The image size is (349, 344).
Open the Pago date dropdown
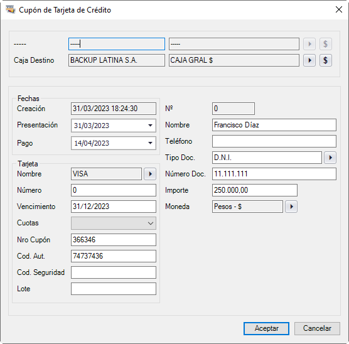(150, 143)
